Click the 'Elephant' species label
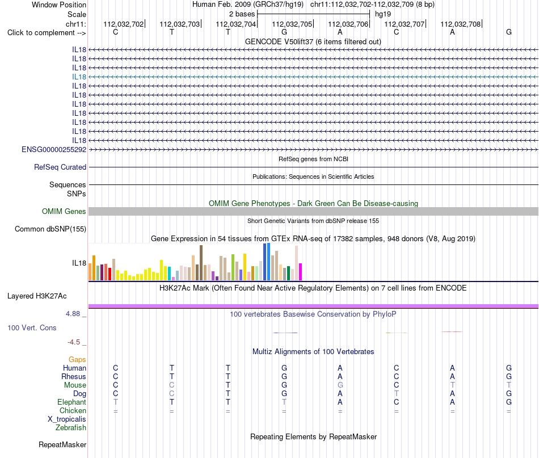The width and height of the screenshot is (539, 458). coord(72,402)
